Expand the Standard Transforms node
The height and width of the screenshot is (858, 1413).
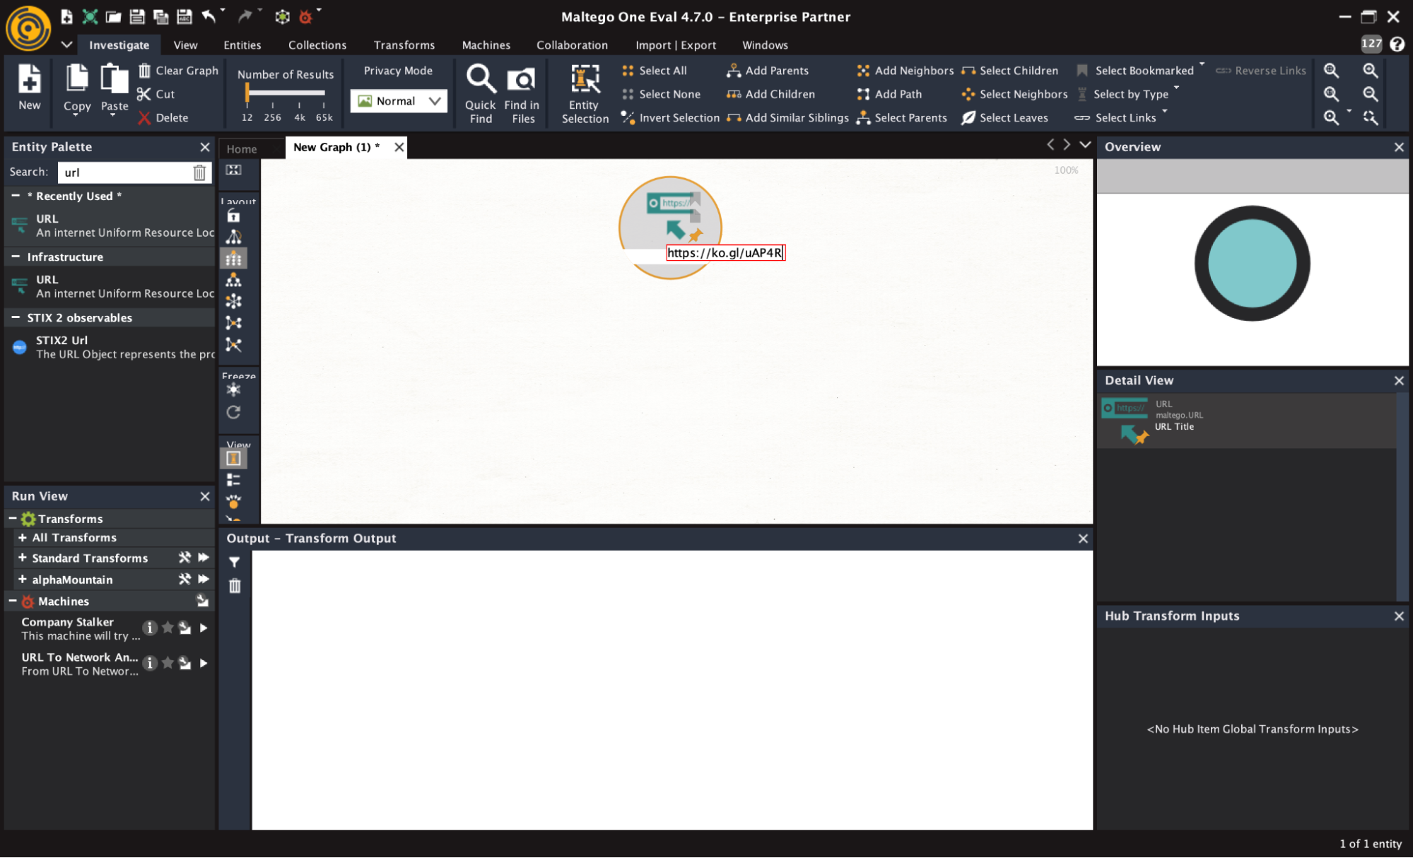23,558
